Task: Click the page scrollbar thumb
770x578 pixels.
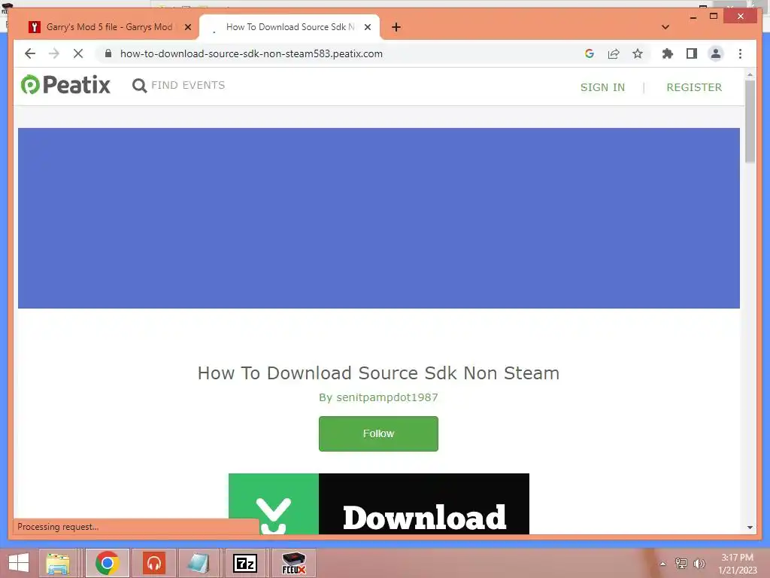Action: [750, 121]
